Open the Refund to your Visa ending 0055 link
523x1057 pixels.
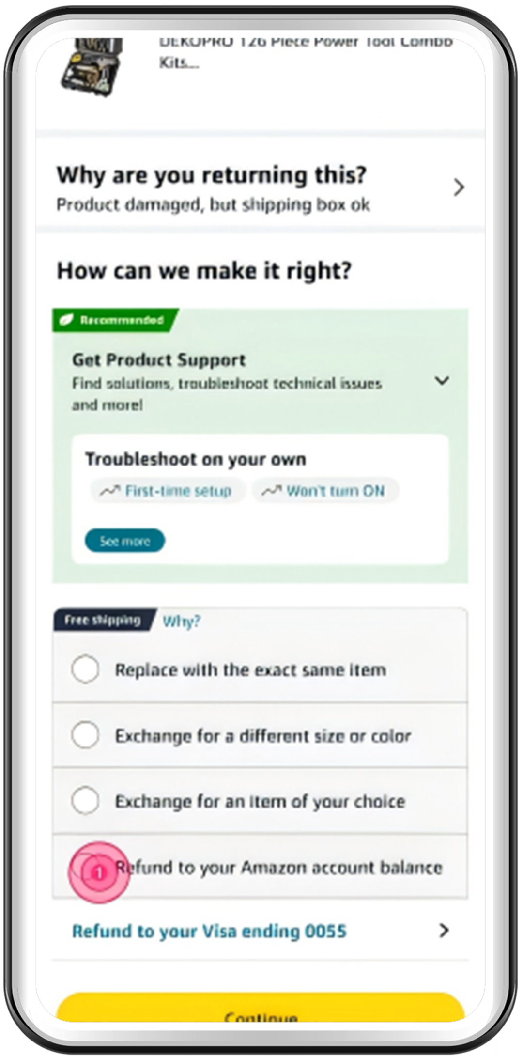coord(209,931)
